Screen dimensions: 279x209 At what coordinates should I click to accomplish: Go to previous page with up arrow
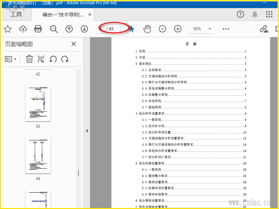69,29
